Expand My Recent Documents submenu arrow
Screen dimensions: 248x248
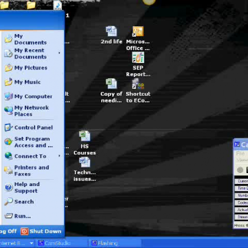click(59, 53)
